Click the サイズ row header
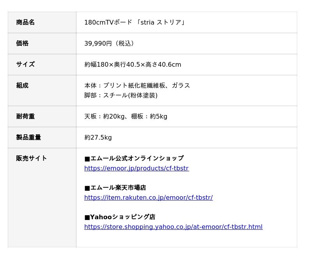The image size is (312, 259). (25, 64)
